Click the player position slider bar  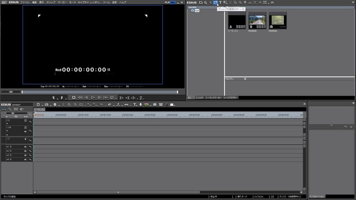[100, 92]
